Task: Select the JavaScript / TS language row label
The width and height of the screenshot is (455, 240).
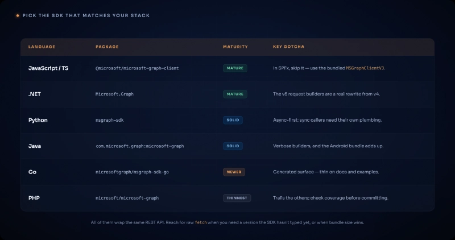Action: [48, 68]
